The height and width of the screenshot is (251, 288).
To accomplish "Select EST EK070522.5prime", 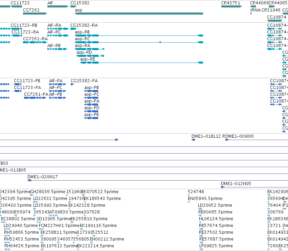I will pyautogui.click(x=82, y=195).
